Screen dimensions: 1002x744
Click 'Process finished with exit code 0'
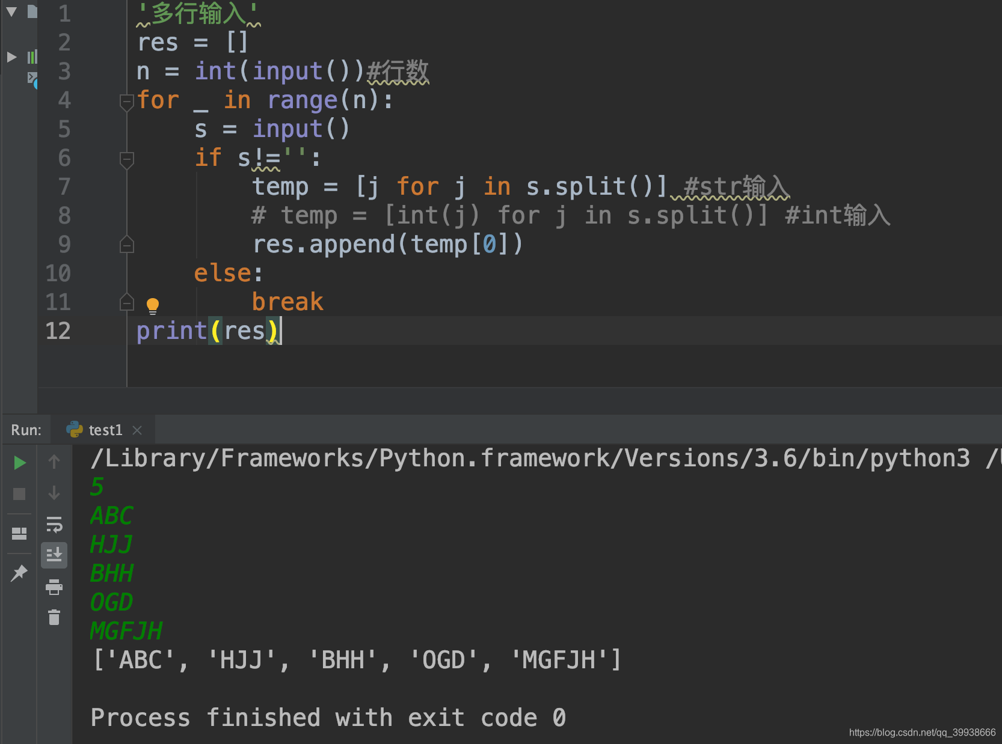328,718
